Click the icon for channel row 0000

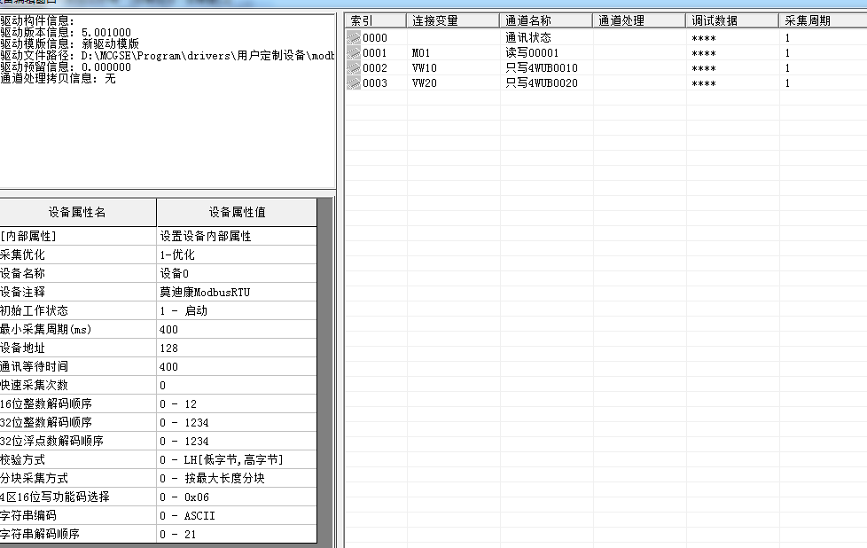(354, 38)
